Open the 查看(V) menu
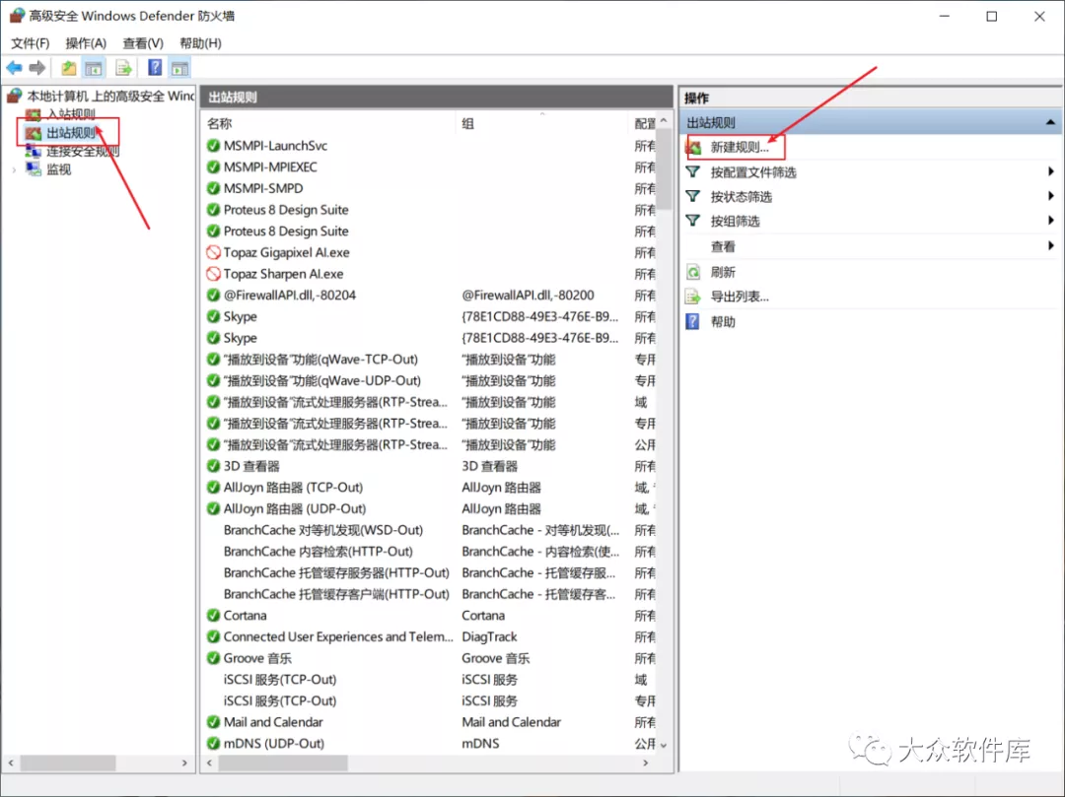The image size is (1065, 797). (x=143, y=43)
